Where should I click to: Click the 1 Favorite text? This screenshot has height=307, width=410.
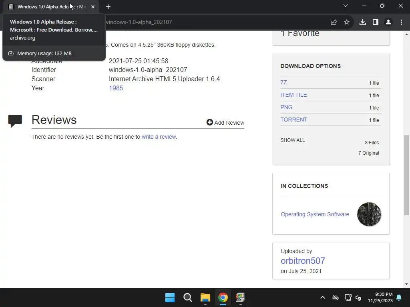[300, 33]
